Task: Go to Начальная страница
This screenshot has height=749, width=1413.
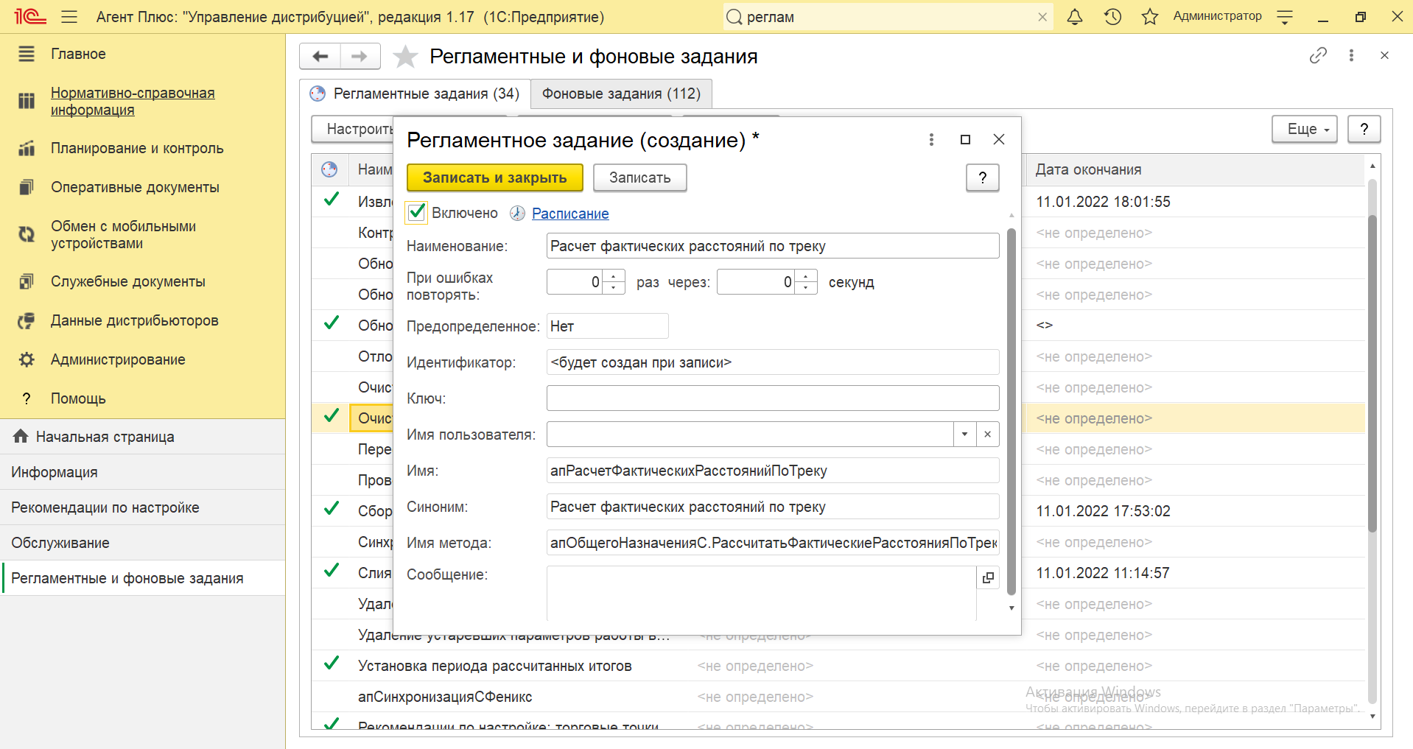Action: tap(142, 437)
